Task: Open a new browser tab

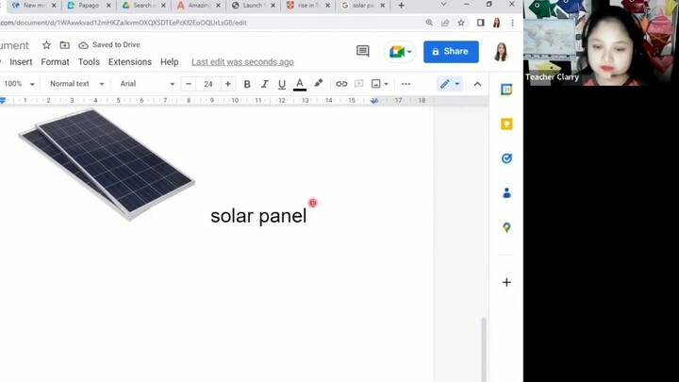Action: coord(402,6)
